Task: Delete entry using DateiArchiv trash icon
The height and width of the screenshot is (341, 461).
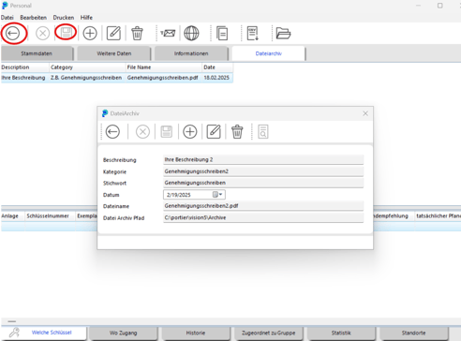Action: [x=237, y=132]
